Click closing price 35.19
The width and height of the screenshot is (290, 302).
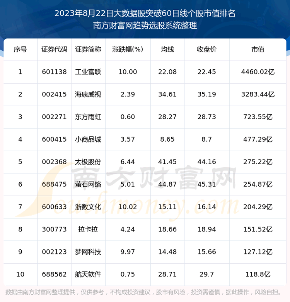(x=207, y=94)
